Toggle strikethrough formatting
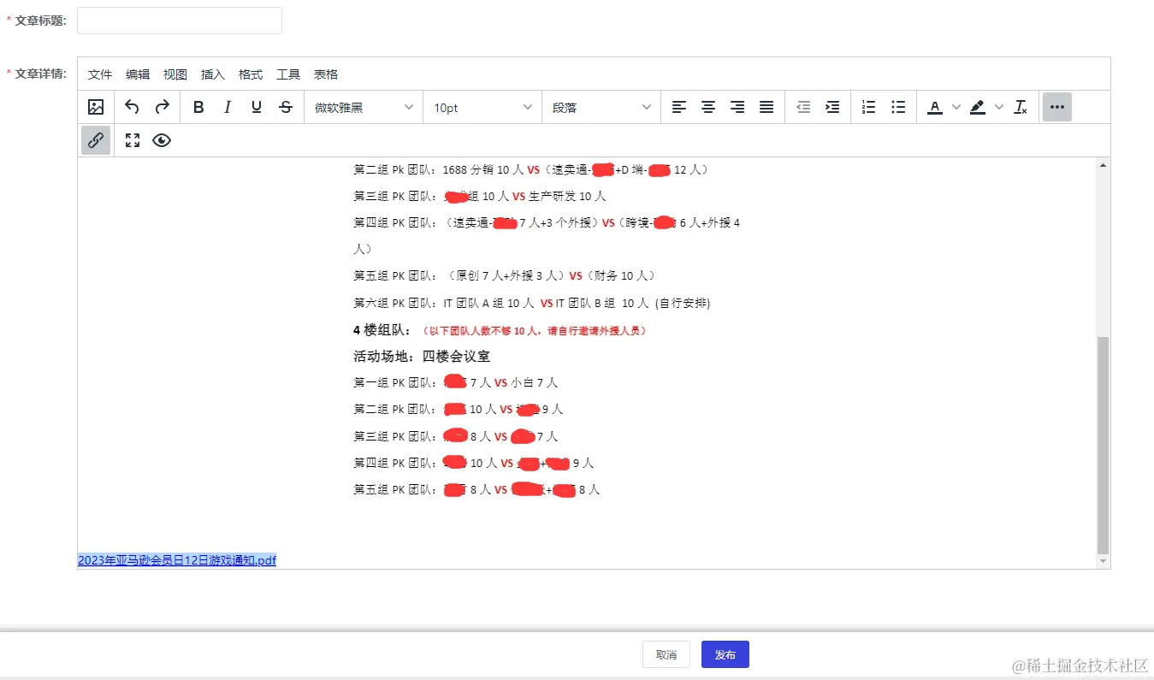This screenshot has width=1154, height=680. coord(286,107)
